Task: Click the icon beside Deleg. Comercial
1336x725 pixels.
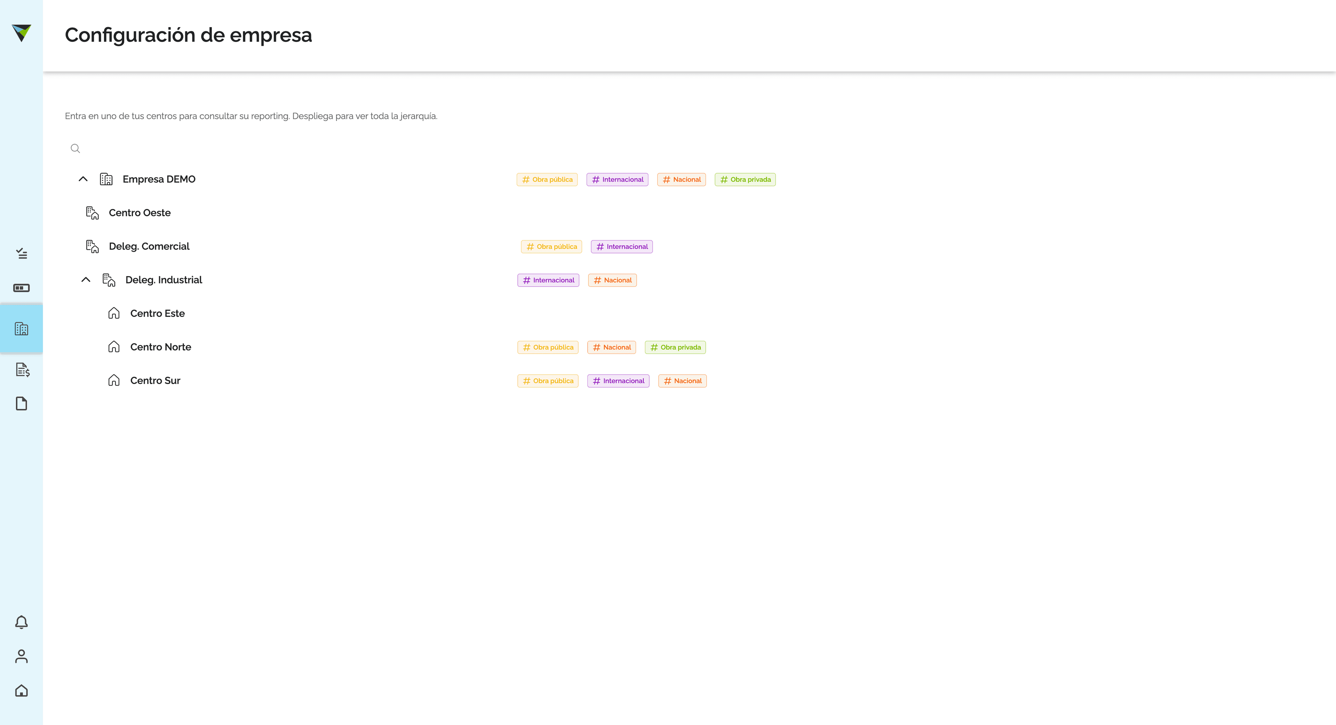Action: pos(92,247)
